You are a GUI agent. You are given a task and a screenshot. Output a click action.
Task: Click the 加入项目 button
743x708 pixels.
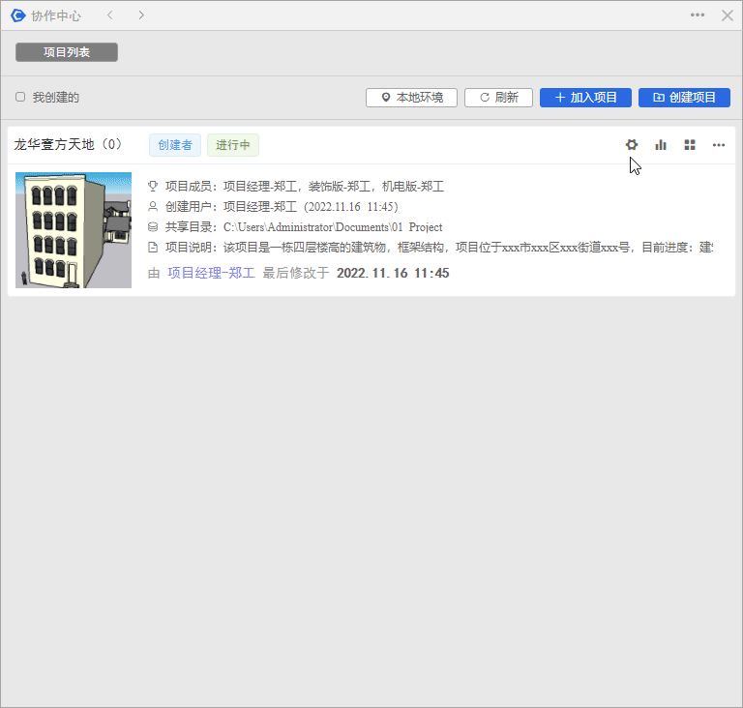click(585, 98)
